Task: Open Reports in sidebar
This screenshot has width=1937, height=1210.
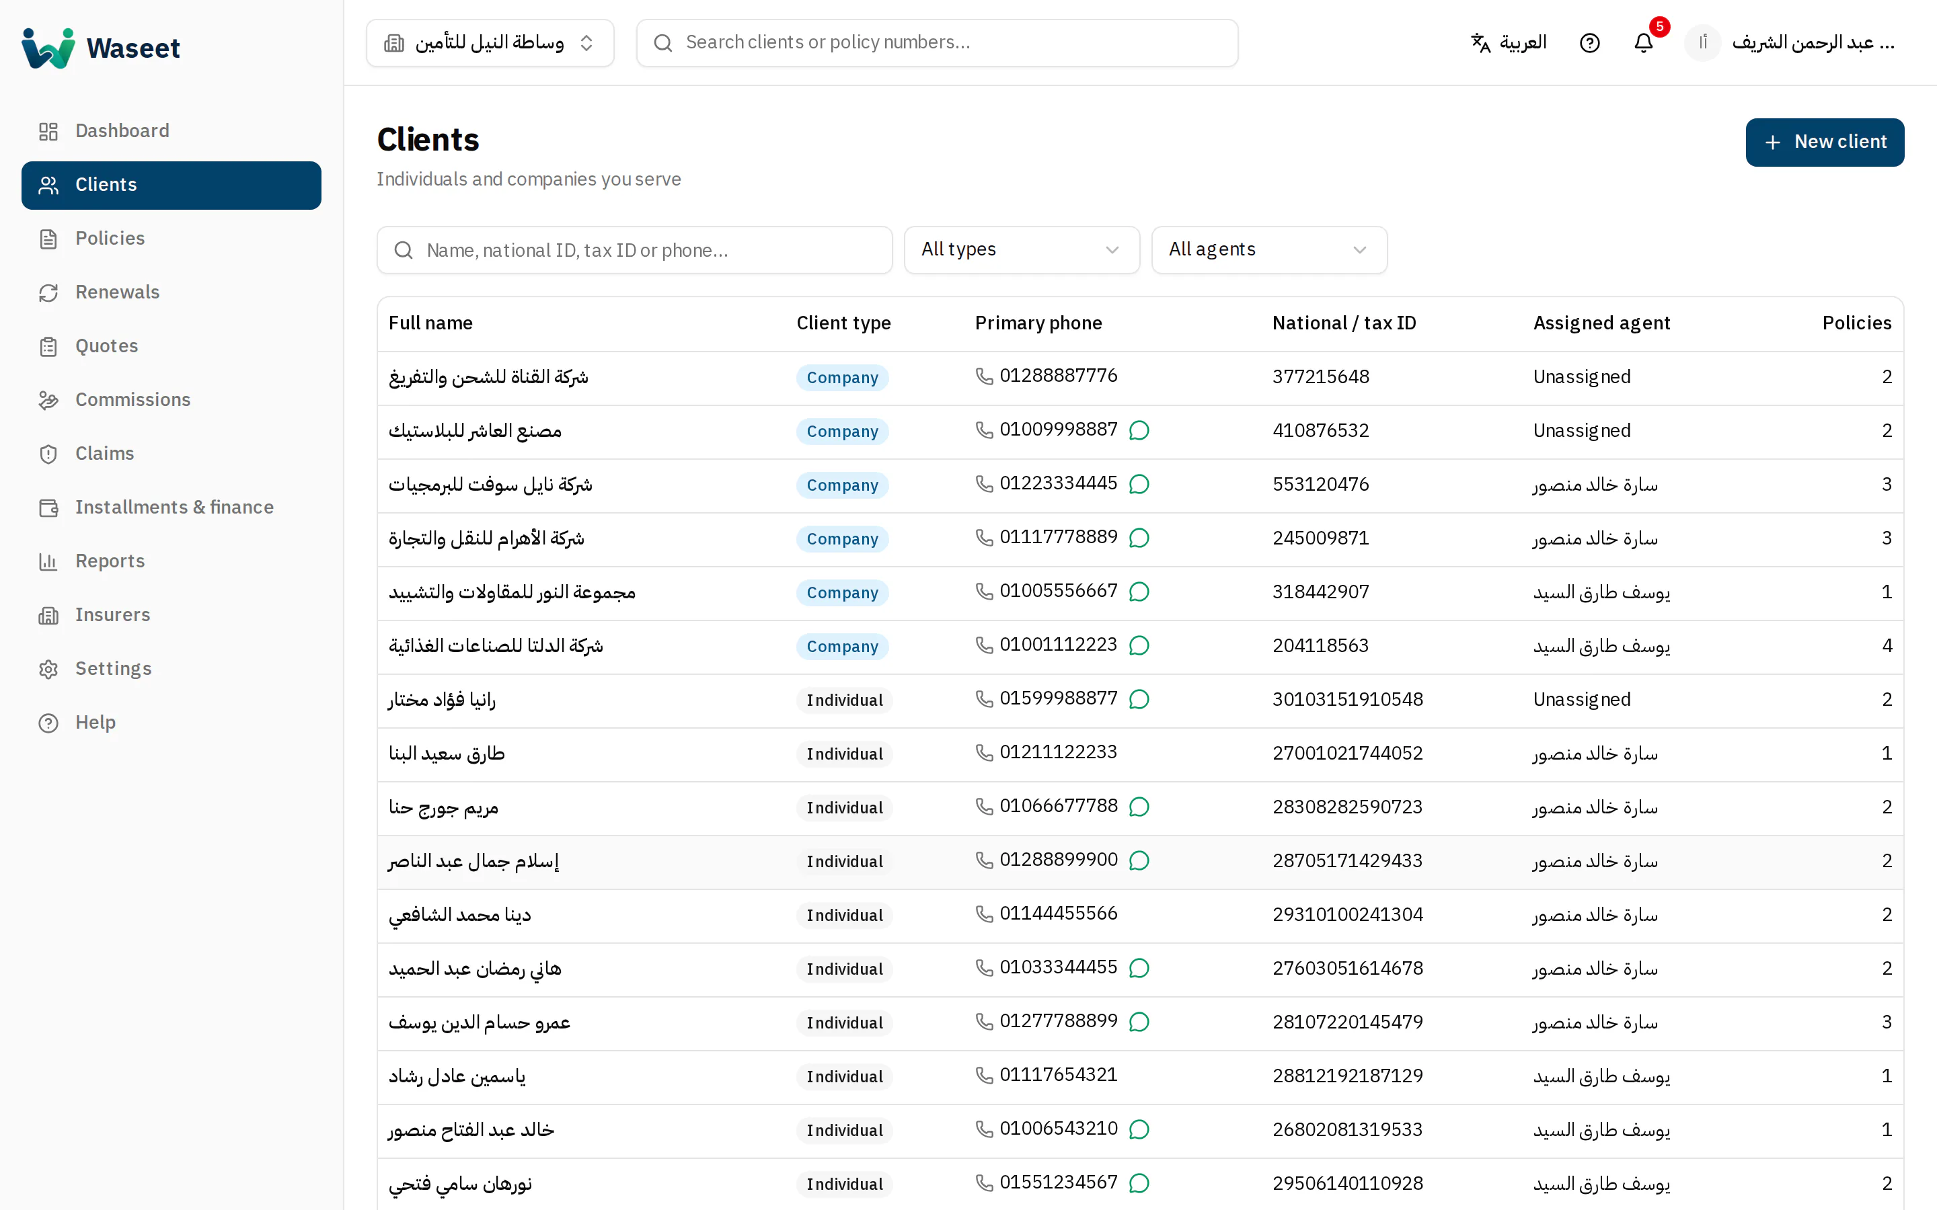Action: click(x=172, y=561)
